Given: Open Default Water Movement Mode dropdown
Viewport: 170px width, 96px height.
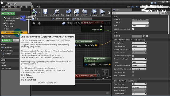Looking at the screenshot, I should point(139,69).
